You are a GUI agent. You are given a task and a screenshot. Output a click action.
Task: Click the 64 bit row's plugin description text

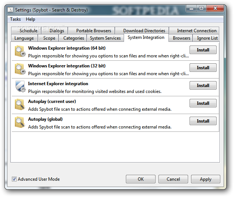pos(108,56)
